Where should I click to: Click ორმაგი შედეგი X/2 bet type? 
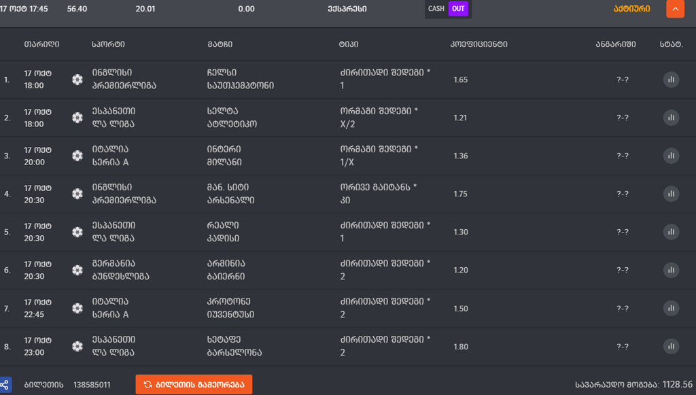[x=379, y=118]
